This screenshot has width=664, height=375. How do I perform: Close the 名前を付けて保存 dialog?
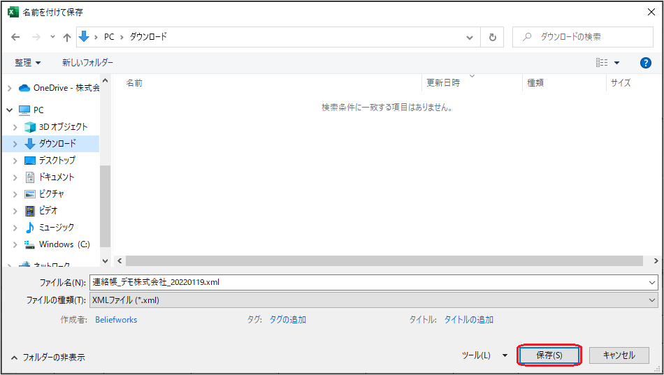(x=651, y=13)
